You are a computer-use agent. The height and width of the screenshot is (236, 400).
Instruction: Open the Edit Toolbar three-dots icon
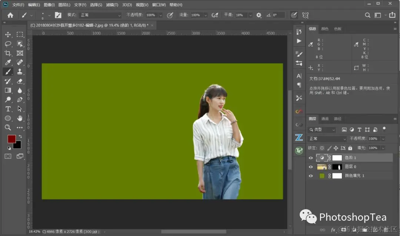pos(20,127)
